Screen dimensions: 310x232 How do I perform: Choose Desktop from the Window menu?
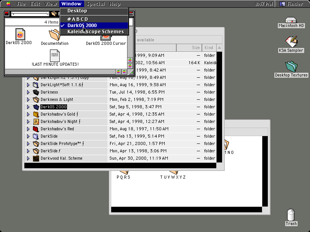(94, 11)
